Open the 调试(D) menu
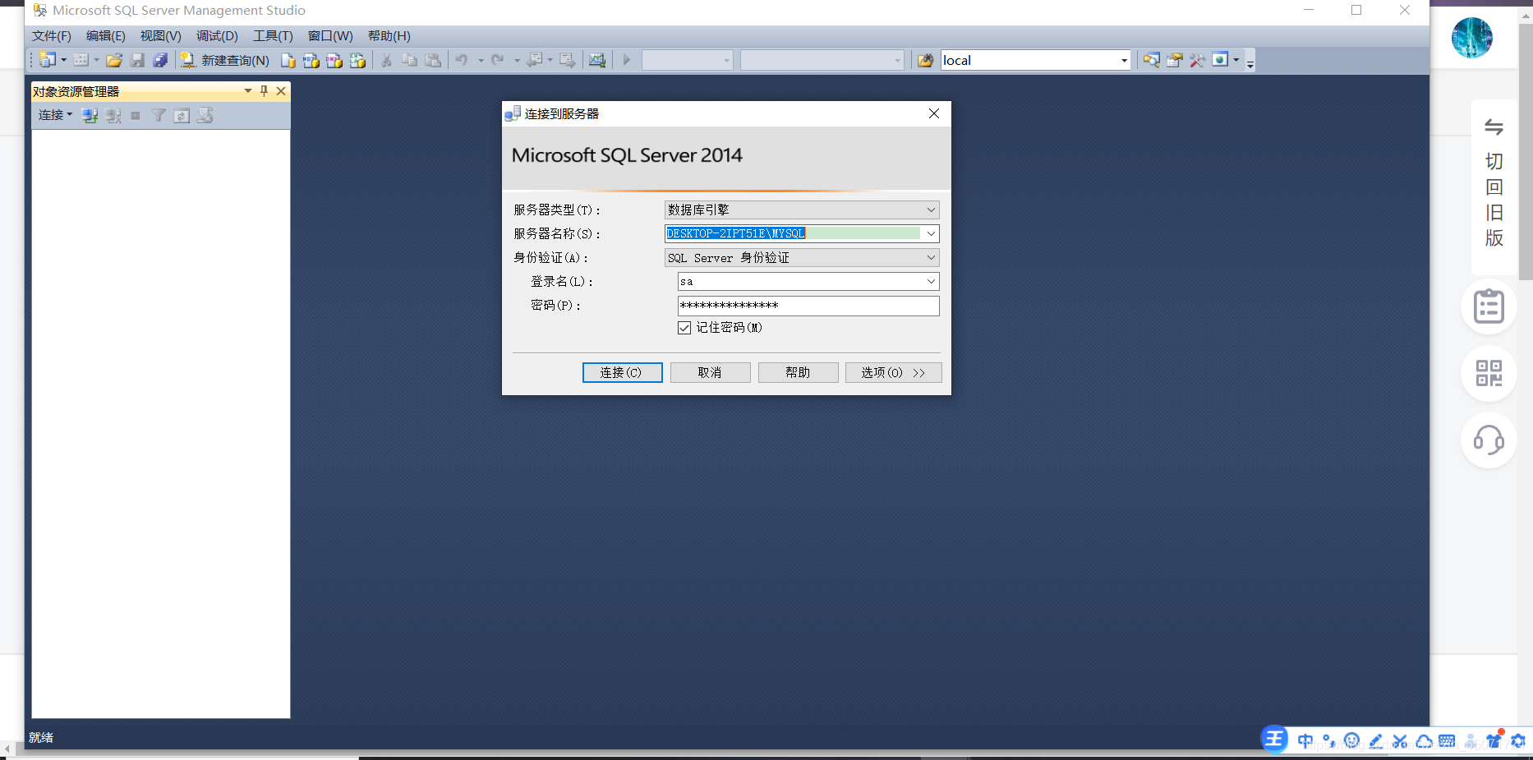This screenshot has width=1533, height=760. click(217, 35)
